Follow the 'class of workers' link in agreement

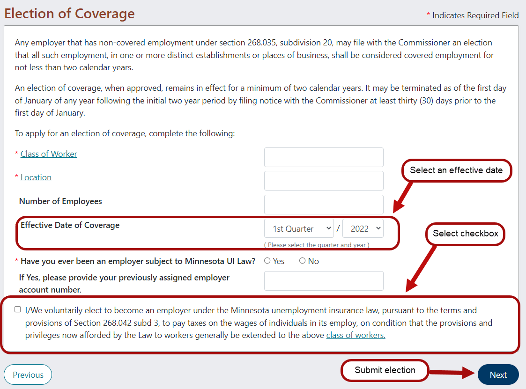pyautogui.click(x=356, y=335)
